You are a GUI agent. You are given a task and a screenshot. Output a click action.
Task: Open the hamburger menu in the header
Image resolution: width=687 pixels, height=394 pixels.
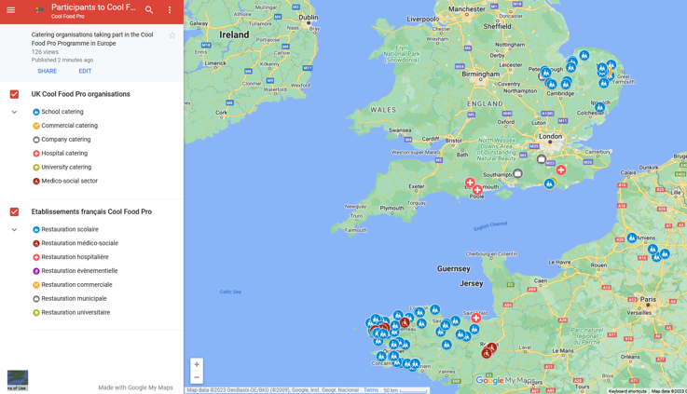11,9
